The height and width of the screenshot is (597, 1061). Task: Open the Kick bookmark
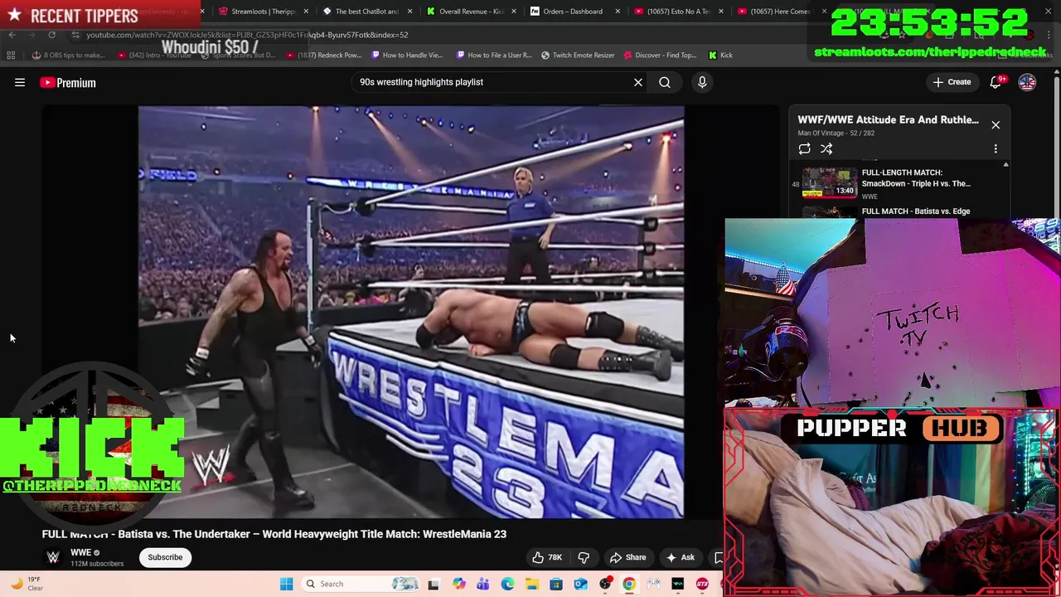pos(720,56)
